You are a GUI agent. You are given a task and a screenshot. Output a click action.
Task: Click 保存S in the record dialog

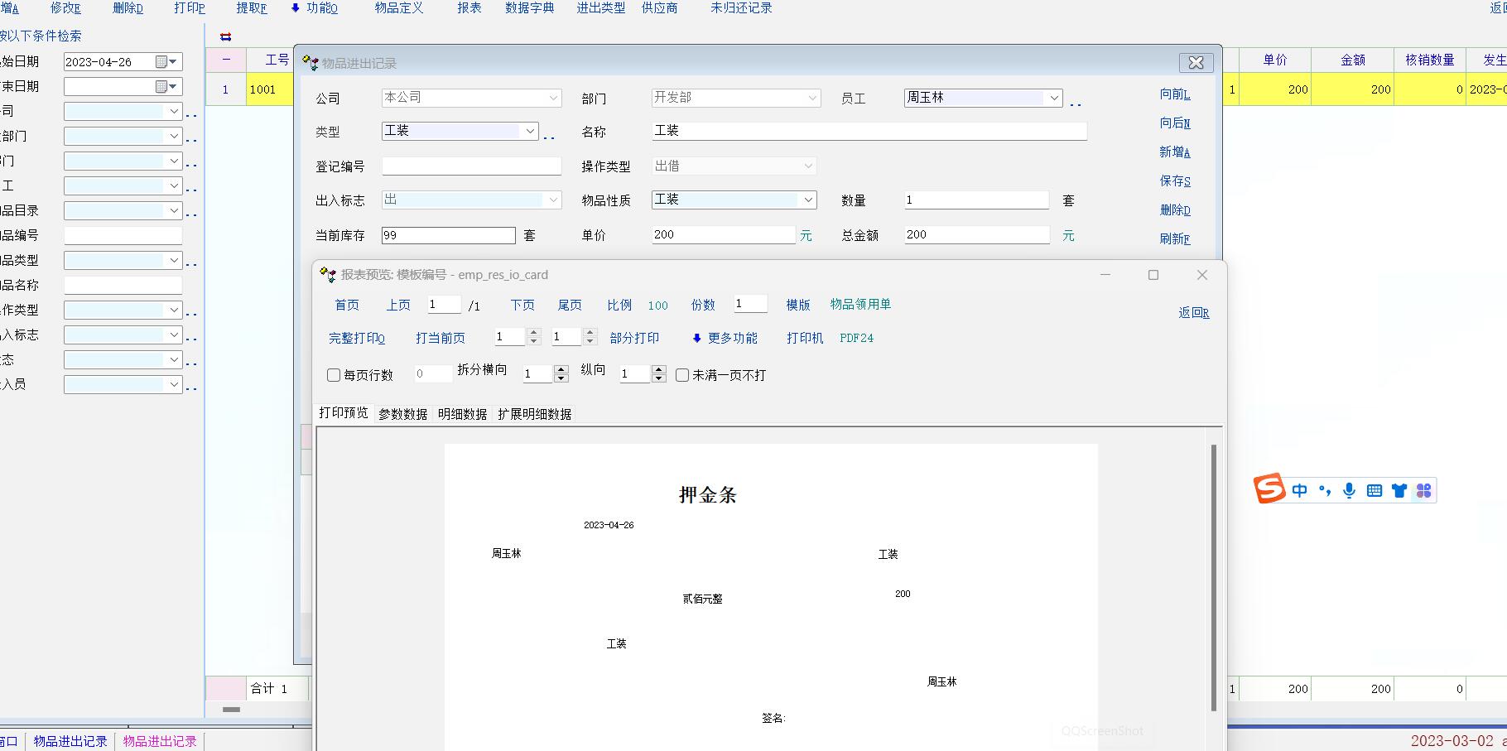click(1174, 181)
